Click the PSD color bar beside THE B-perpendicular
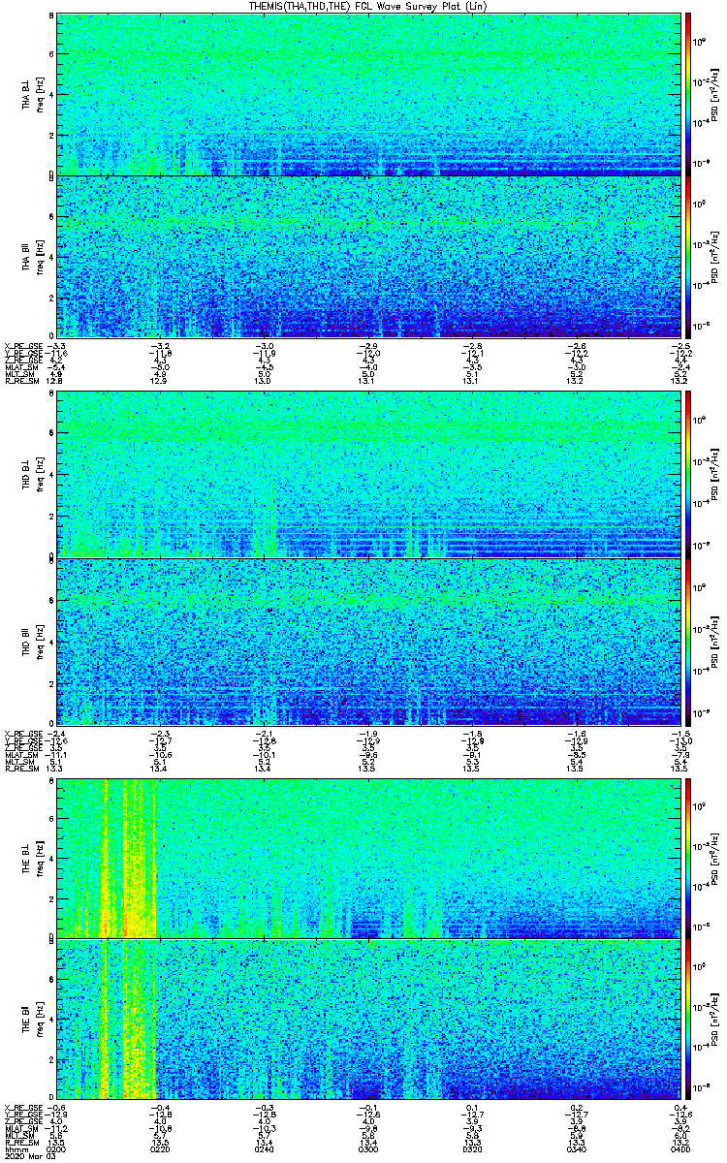This screenshot has height=1163, width=727. 688,859
